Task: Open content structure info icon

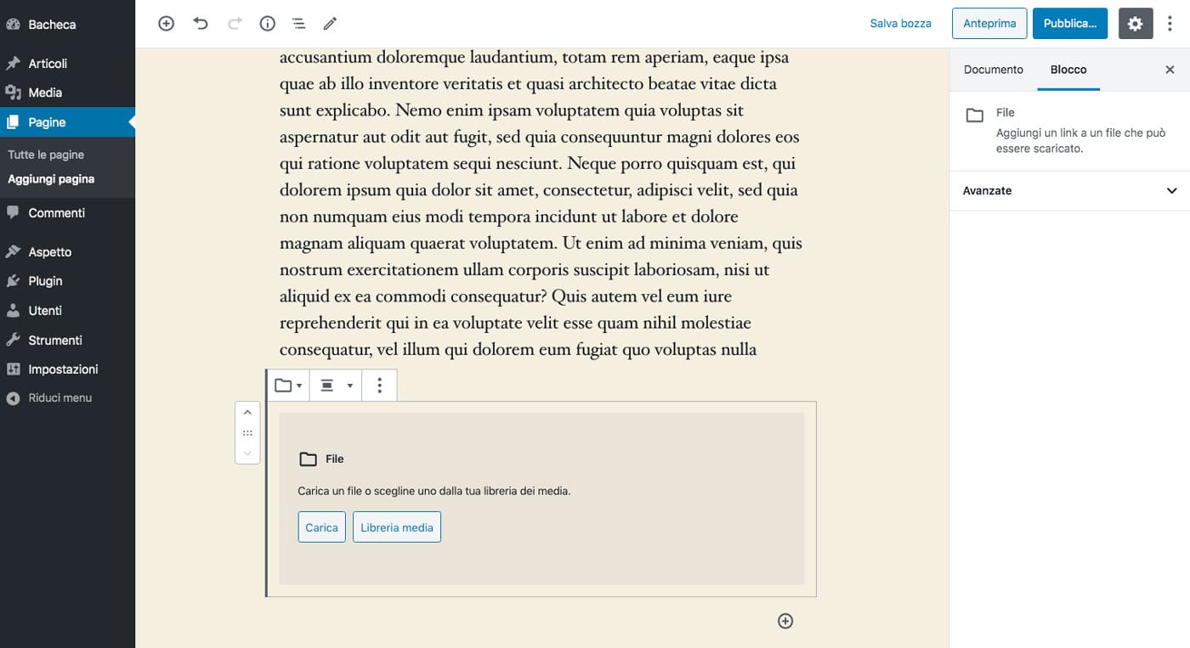Action: (x=268, y=24)
